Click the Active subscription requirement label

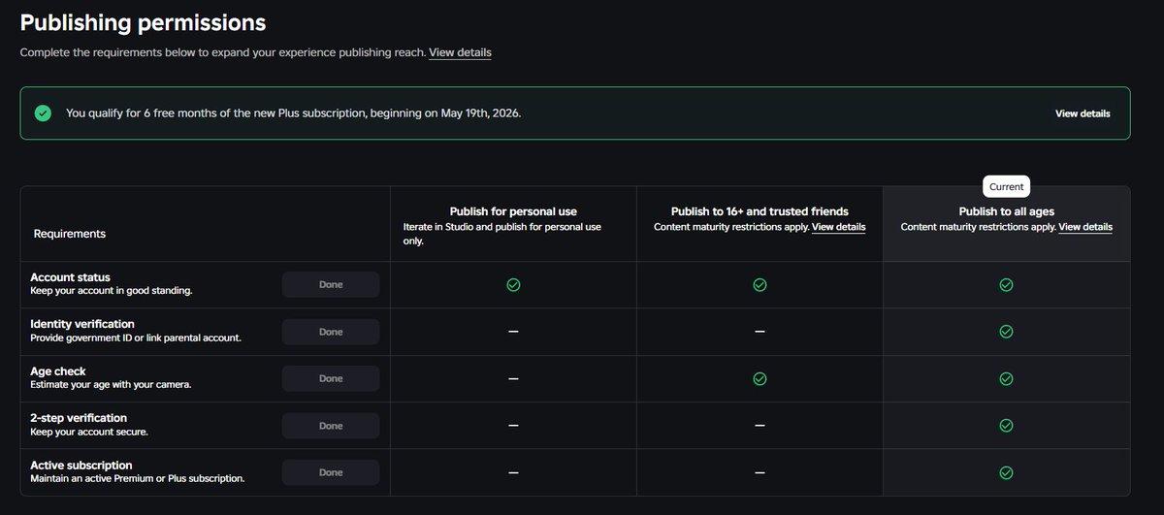(x=81, y=466)
